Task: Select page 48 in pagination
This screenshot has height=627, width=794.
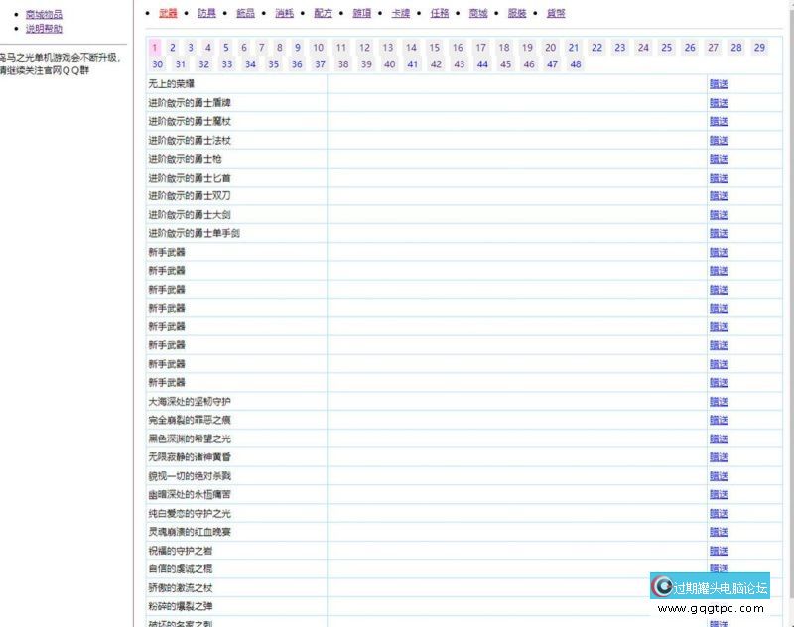Action: [576, 63]
